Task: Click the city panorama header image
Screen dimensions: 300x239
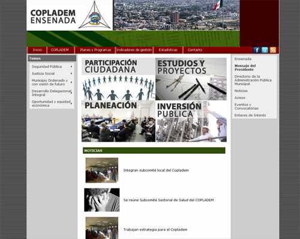Action: pos(176,15)
